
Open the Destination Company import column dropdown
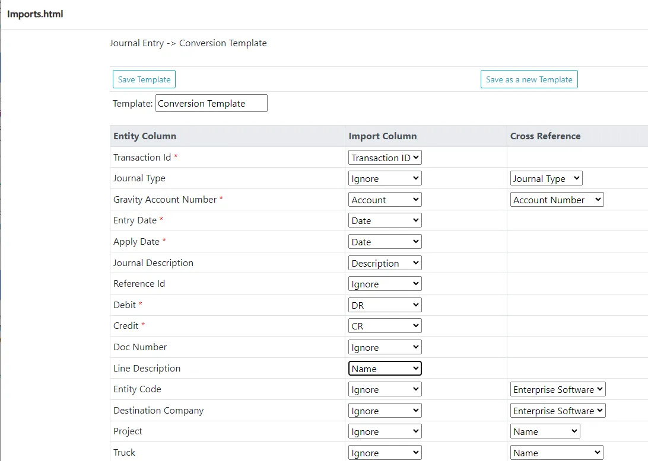[385, 411]
